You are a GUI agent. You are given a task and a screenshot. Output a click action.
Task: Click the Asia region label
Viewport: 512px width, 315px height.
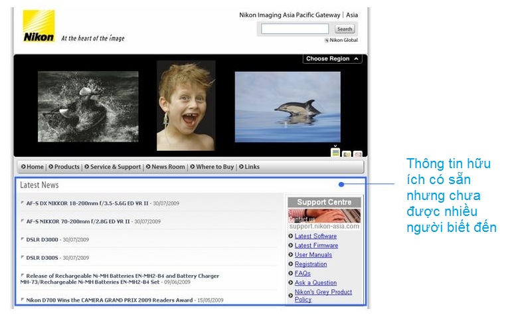(352, 15)
